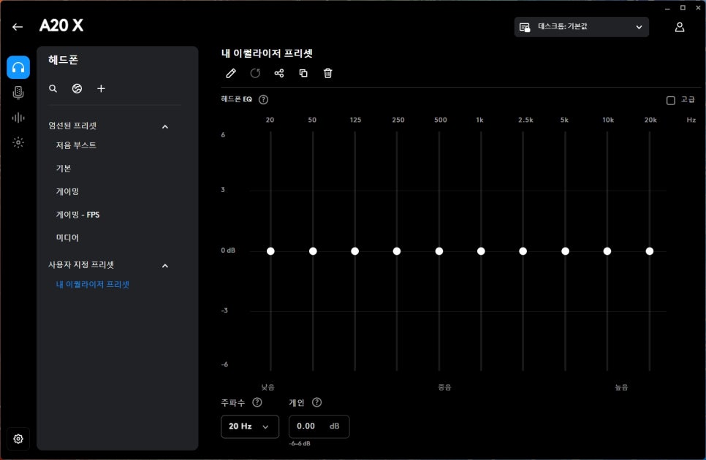Click the pencil icon to edit the preset
This screenshot has width=706, height=460.
pos(231,73)
